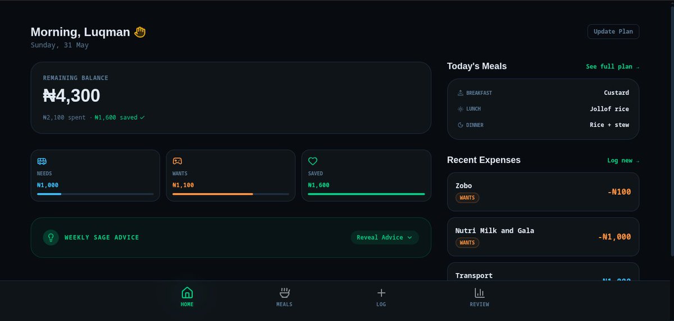Click the Log plus icon
The height and width of the screenshot is (321, 674).
click(381, 292)
